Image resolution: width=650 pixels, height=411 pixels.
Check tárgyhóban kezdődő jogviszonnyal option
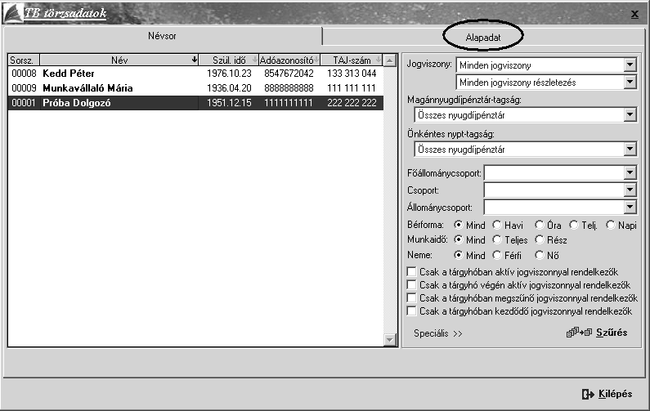point(411,310)
